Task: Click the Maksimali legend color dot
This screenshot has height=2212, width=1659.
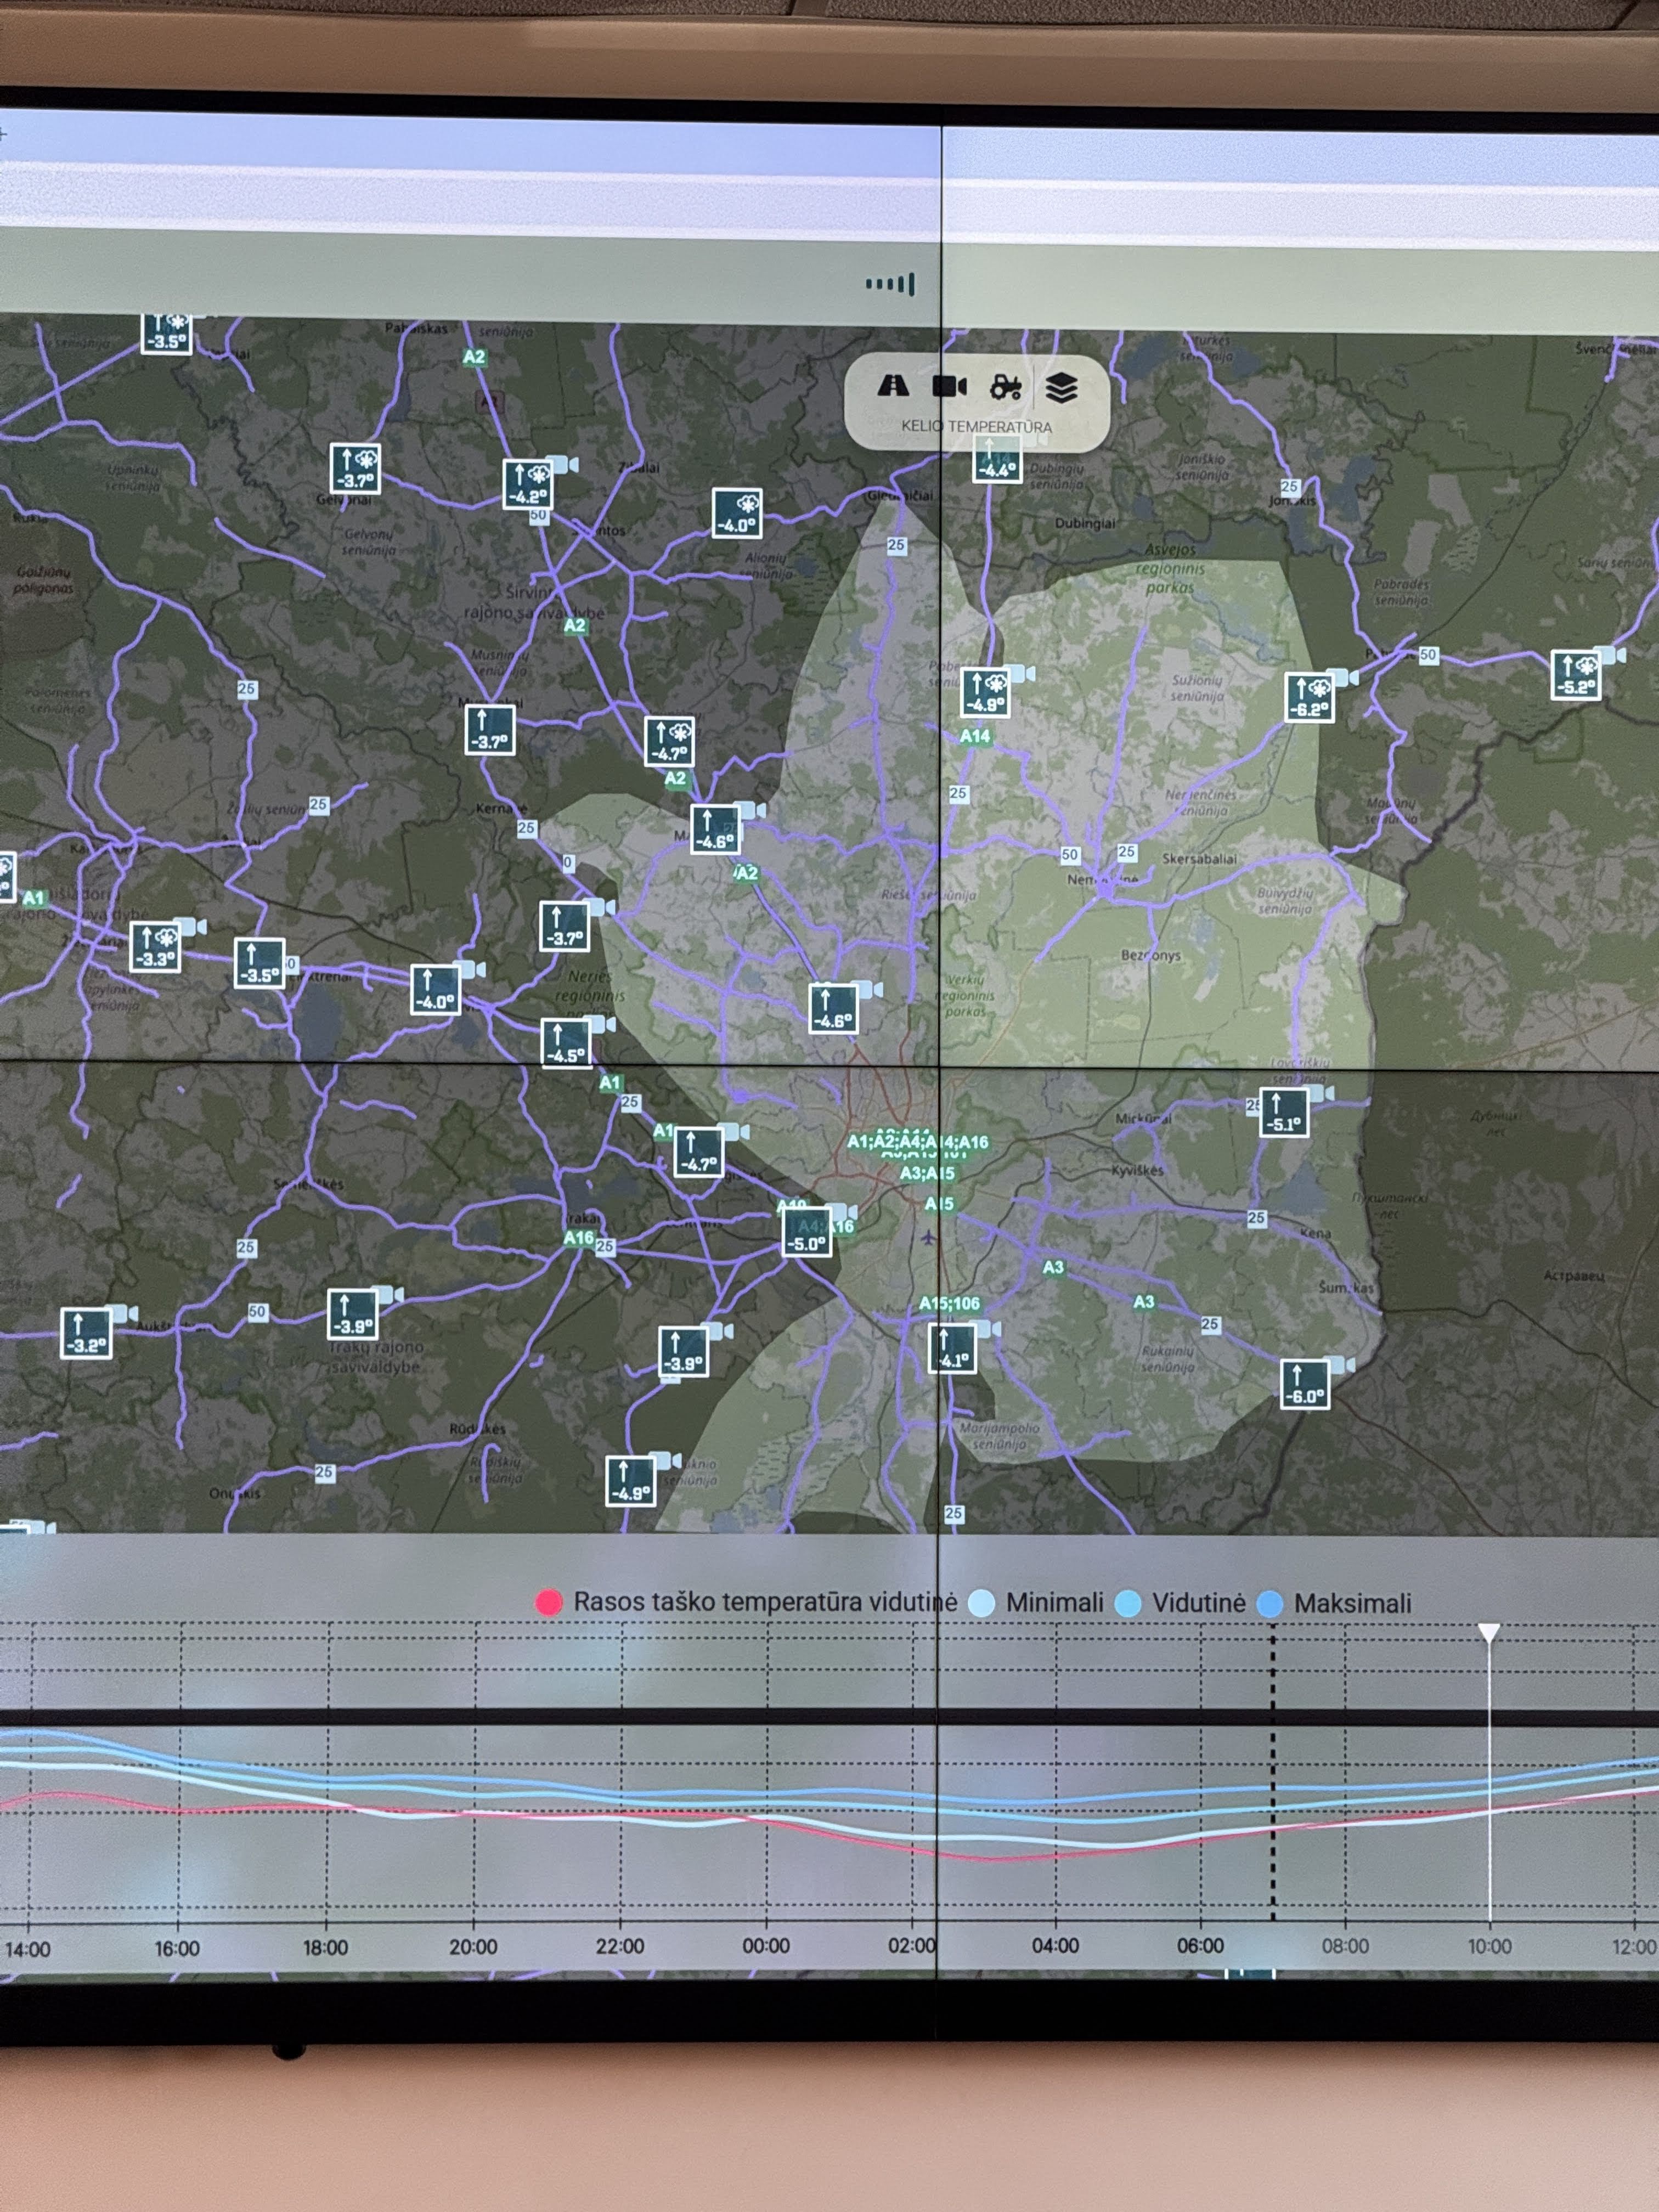Action: coord(1269,1604)
